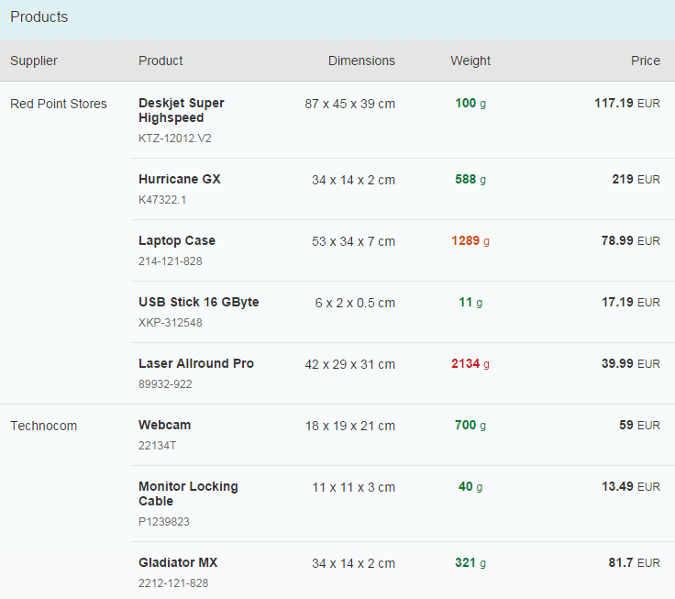Image resolution: width=675 pixels, height=599 pixels.
Task: Select the Technocom supplier cell
Action: coord(43,426)
